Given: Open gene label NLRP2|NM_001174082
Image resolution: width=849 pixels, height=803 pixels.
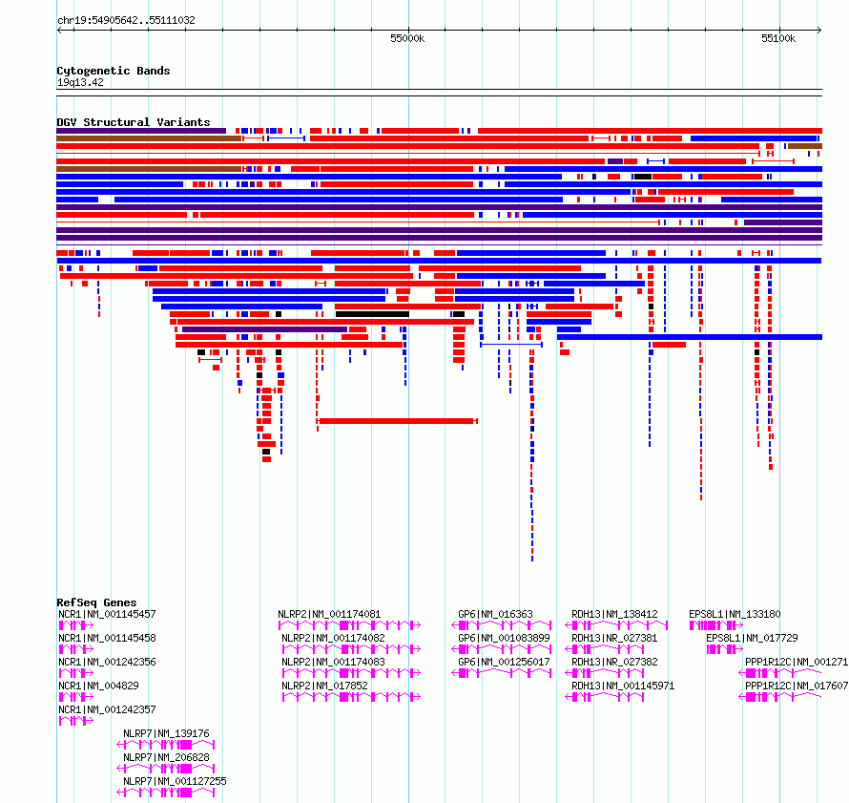Looking at the screenshot, I should [334, 638].
